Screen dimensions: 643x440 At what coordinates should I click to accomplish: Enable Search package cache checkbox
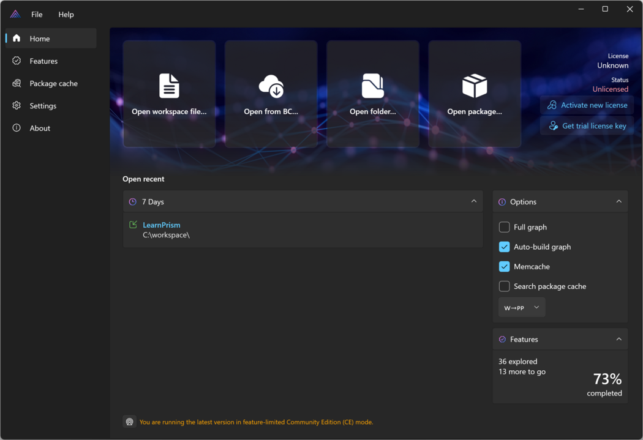pyautogui.click(x=504, y=286)
